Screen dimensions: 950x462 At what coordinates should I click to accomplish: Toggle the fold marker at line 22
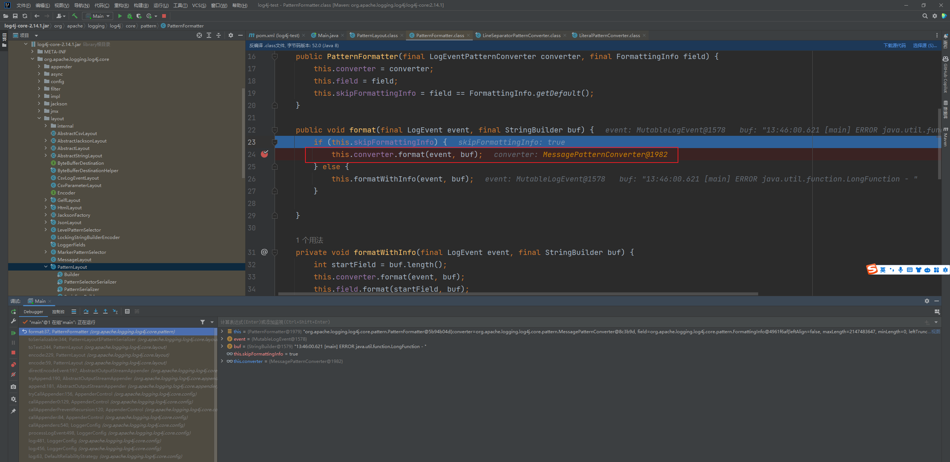pos(275,130)
